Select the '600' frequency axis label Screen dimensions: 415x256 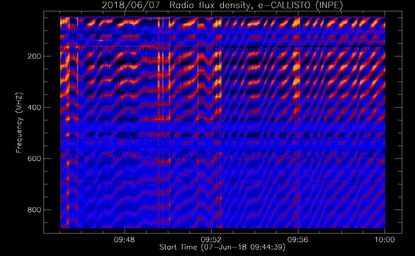[x=34, y=159]
